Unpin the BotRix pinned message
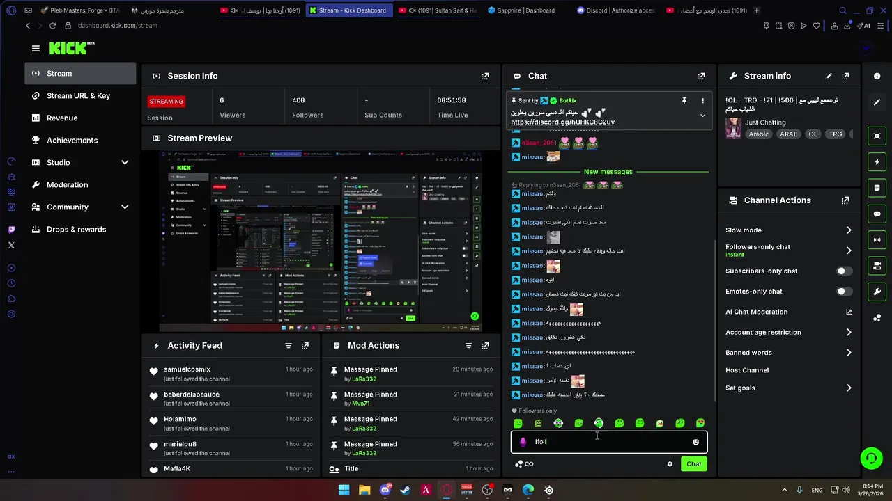 point(684,101)
